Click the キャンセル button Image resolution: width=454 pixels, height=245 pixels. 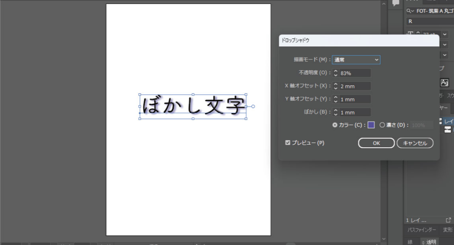pyautogui.click(x=415, y=143)
